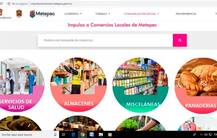Click the municipal coat of arms emblem
The image size is (217, 138).
(19, 13)
